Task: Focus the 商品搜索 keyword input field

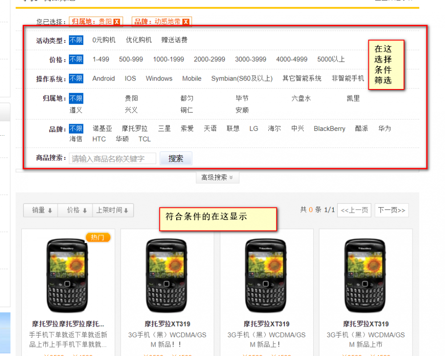Action: click(113, 158)
